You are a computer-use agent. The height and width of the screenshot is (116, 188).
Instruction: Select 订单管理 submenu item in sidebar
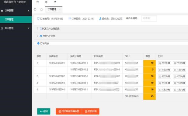(16, 19)
